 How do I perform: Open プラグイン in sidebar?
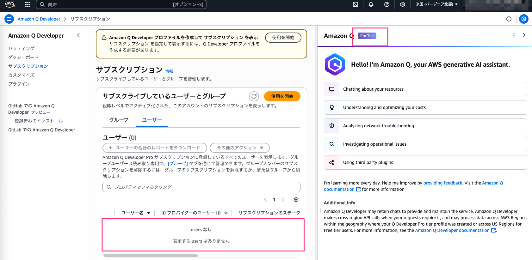coord(19,84)
